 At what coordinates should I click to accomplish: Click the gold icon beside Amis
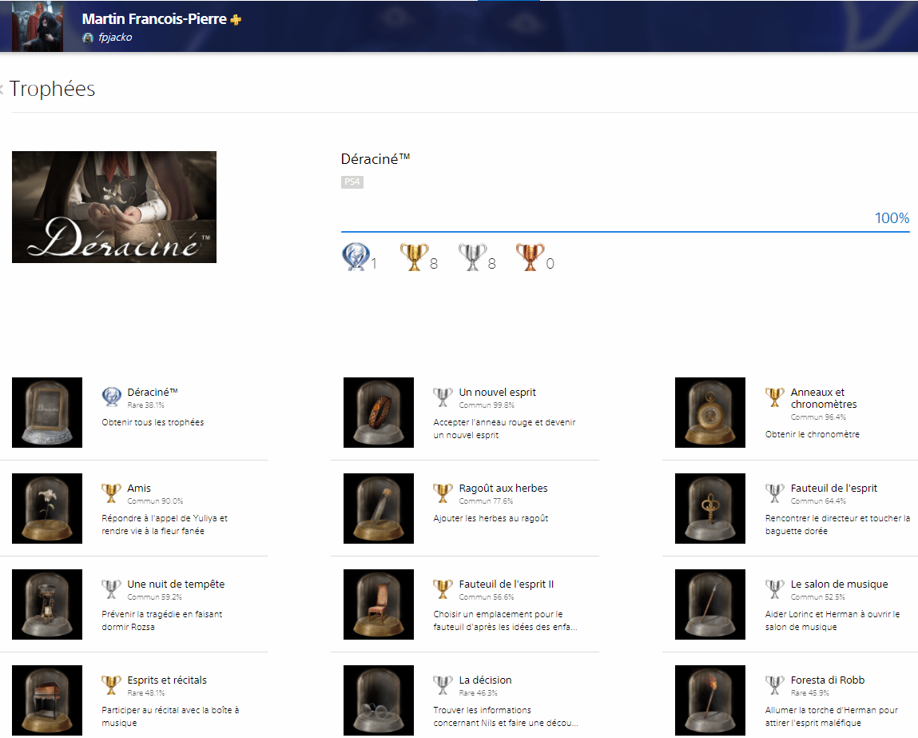(x=111, y=493)
